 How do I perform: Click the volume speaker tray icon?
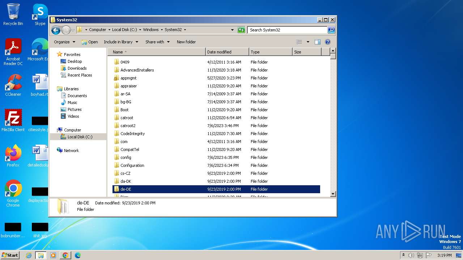pos(411,255)
